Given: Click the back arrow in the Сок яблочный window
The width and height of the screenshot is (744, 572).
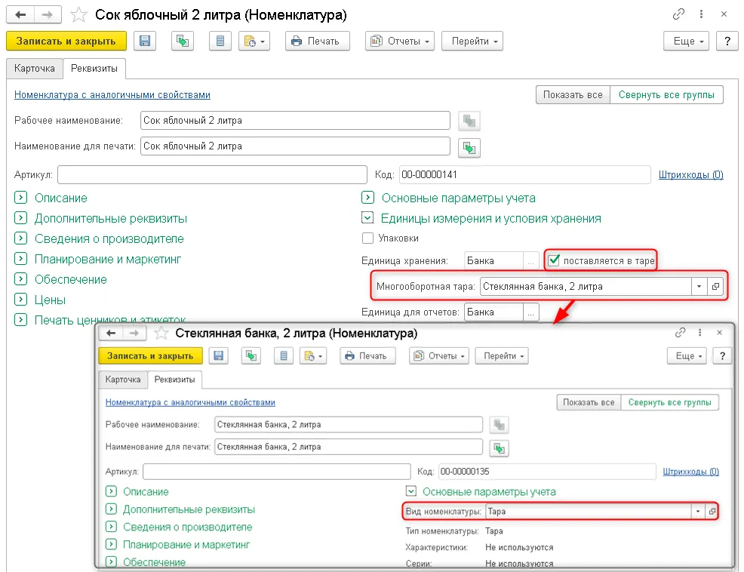Looking at the screenshot, I should click(x=20, y=15).
